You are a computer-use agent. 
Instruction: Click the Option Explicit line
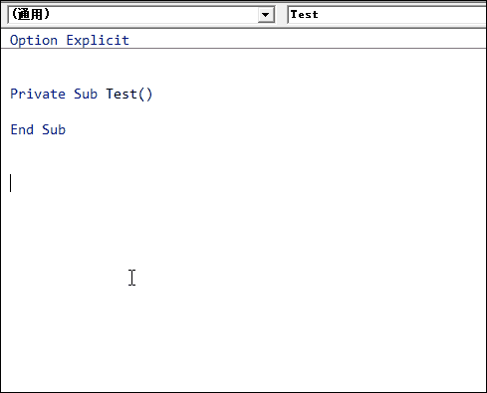[70, 41]
